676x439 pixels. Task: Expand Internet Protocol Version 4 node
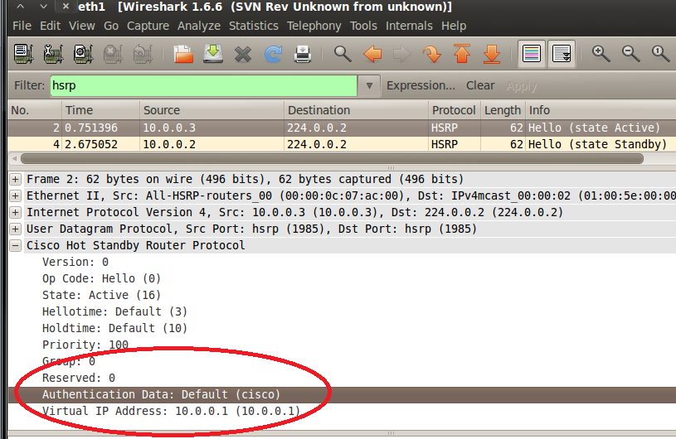tap(16, 212)
